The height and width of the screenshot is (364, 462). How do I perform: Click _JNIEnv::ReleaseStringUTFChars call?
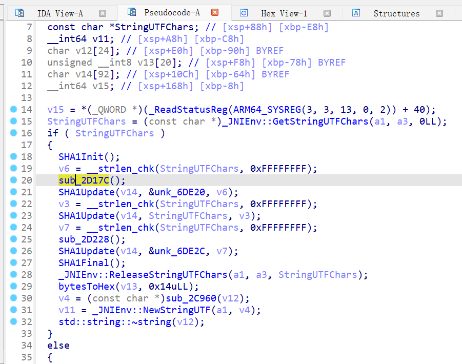click(x=143, y=274)
